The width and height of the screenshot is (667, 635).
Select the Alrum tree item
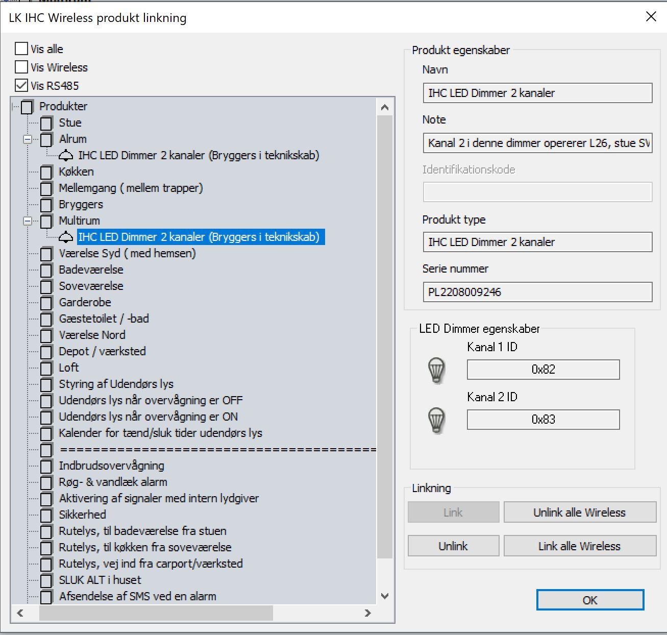point(73,139)
